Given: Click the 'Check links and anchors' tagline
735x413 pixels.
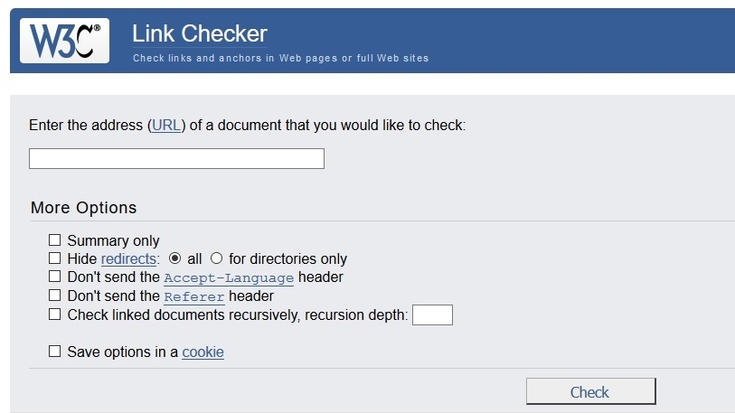Looking at the screenshot, I should (x=280, y=58).
